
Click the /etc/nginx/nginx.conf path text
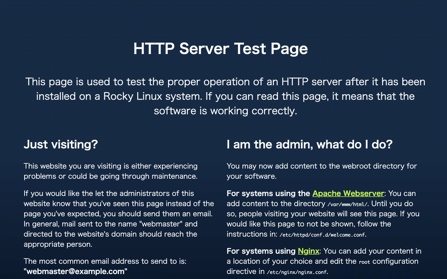(x=297, y=272)
